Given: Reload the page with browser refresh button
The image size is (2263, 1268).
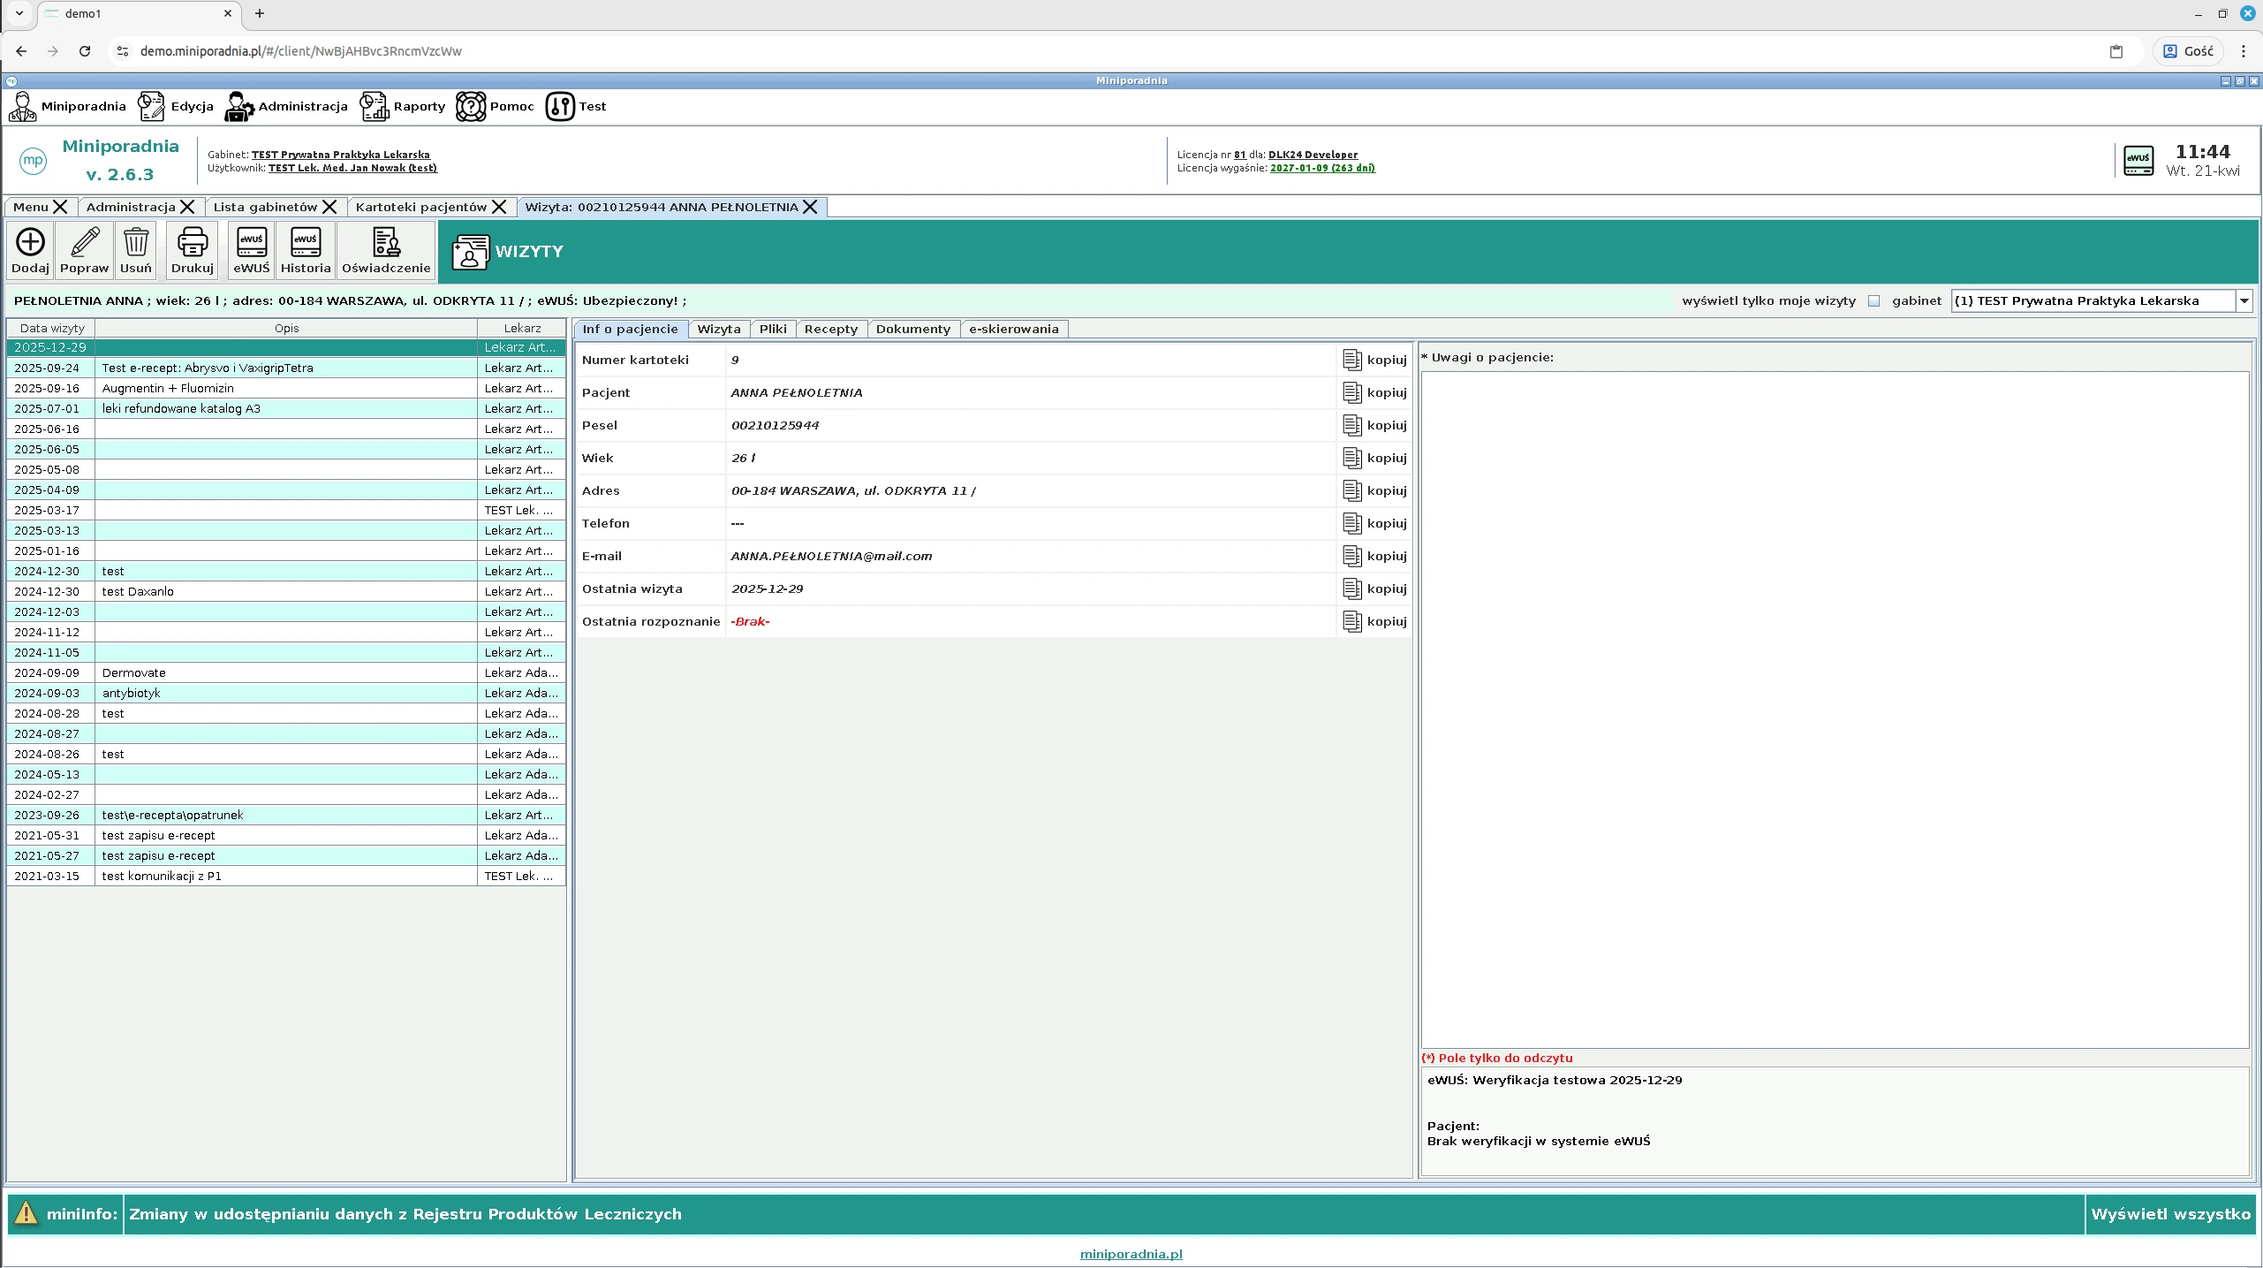Looking at the screenshot, I should (85, 51).
